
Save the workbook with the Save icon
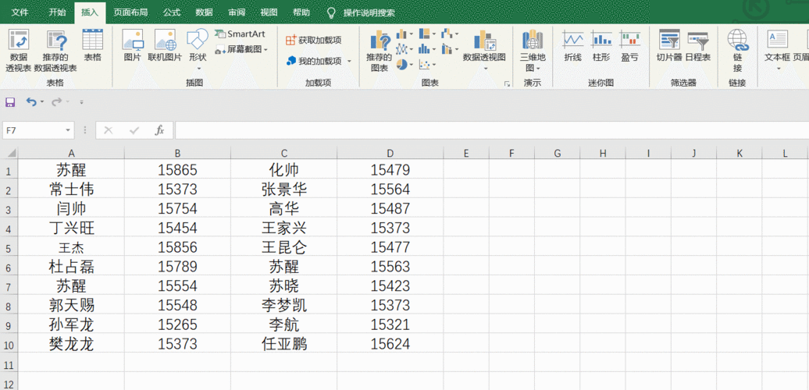tap(10, 102)
